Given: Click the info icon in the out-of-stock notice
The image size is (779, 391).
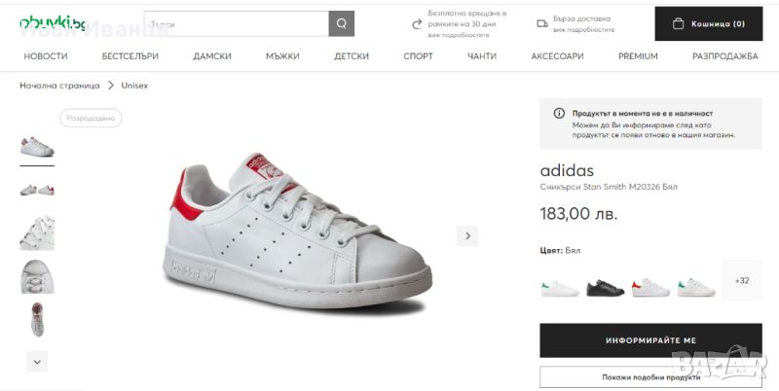Looking at the screenshot, I should [x=559, y=114].
